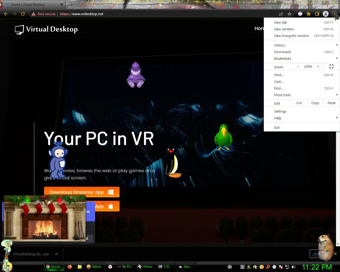
Task: Open the Extensions puzzle piece menu
Action: pyautogui.click(x=309, y=14)
